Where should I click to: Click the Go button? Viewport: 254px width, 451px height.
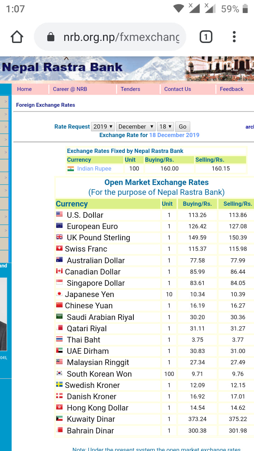tap(182, 126)
